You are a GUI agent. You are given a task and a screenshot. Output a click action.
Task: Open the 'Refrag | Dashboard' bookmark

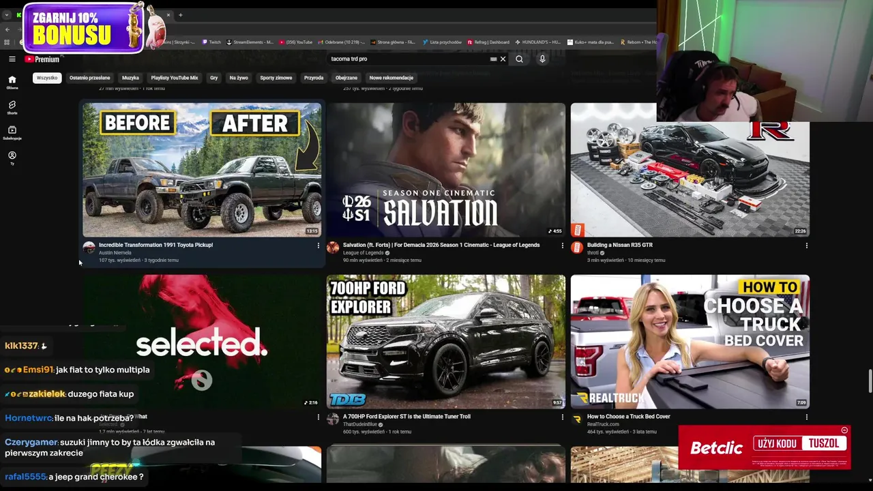[488, 42]
